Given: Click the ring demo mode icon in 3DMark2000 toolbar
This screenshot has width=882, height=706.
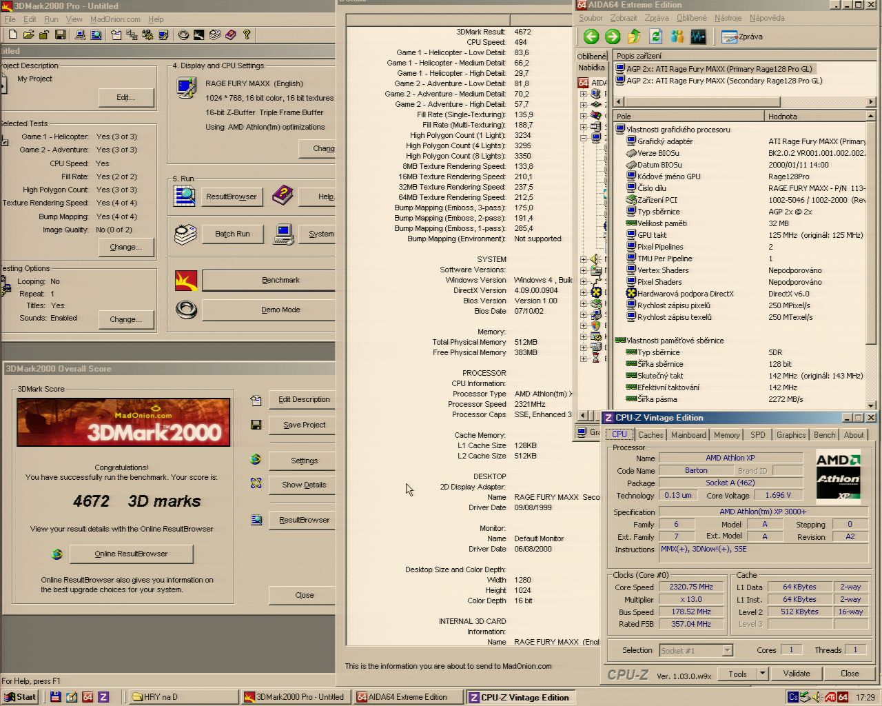Looking at the screenshot, I should (x=183, y=34).
